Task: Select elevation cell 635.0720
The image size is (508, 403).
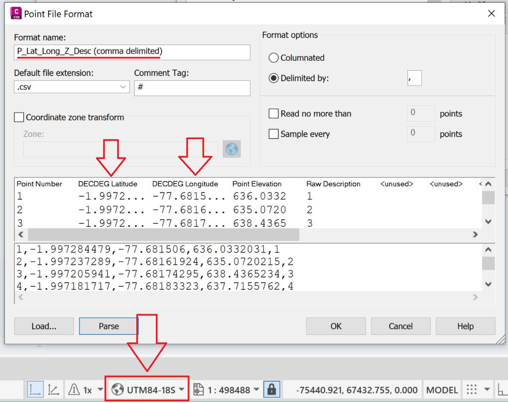Action: (x=260, y=210)
